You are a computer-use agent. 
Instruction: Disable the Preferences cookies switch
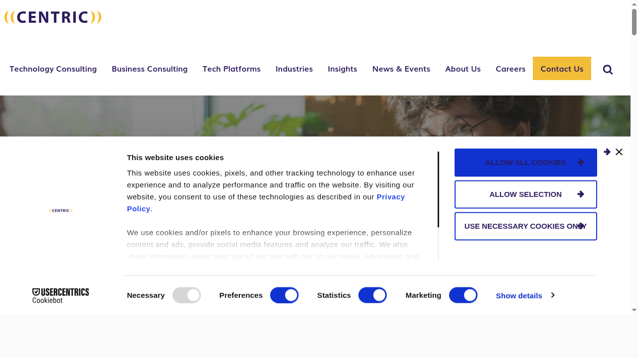[x=284, y=295]
